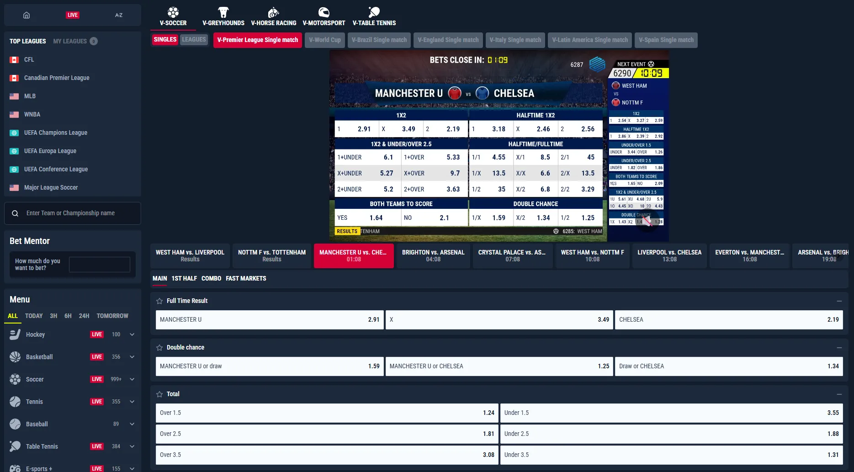Filter menu by TOMORROW

[112, 316]
